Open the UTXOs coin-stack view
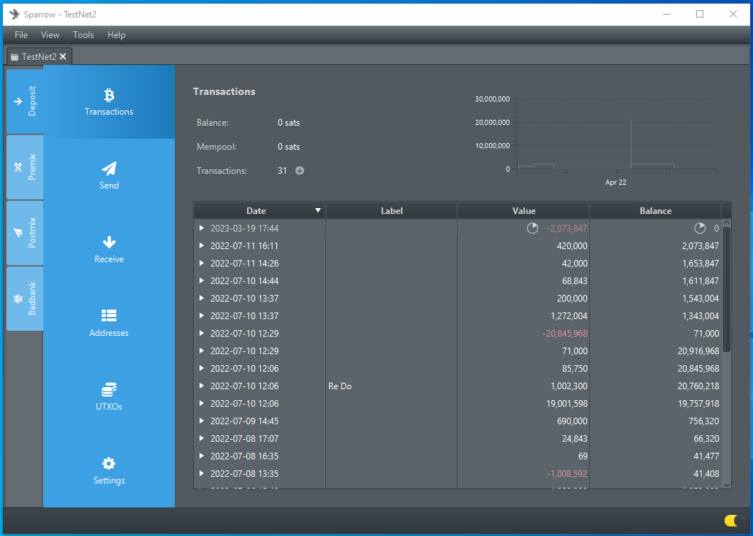The height and width of the screenshot is (536, 753). point(109,397)
